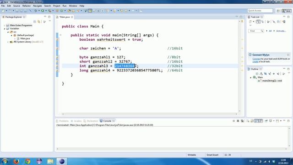
Task: Toggle Scroll Lock in Console toolbar
Action: 252,121
